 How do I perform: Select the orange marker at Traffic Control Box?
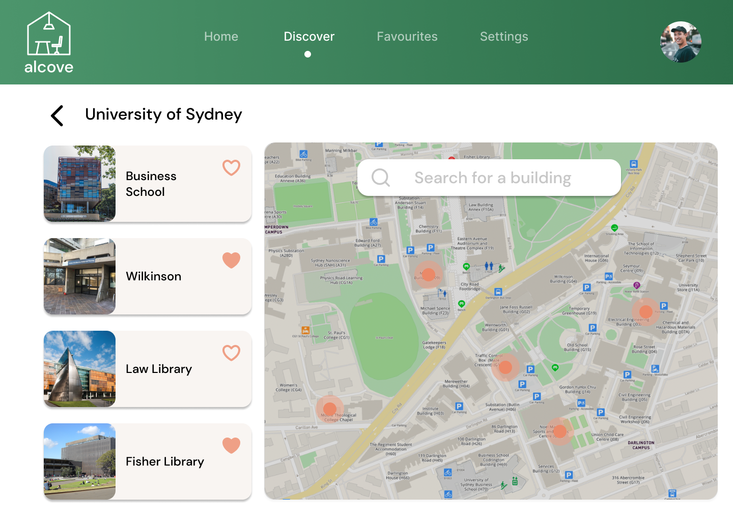[505, 367]
